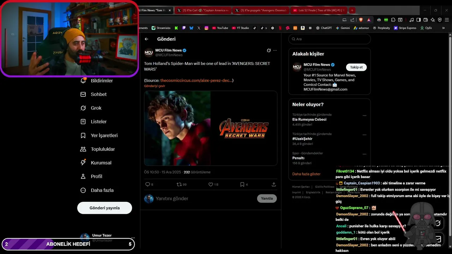Open Kurumsal in the sidebar

click(96, 163)
